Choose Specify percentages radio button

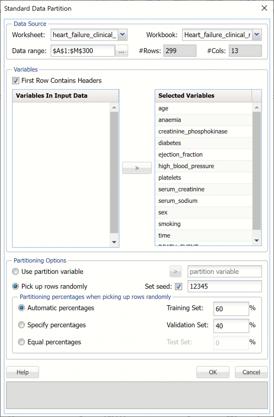tap(22, 325)
